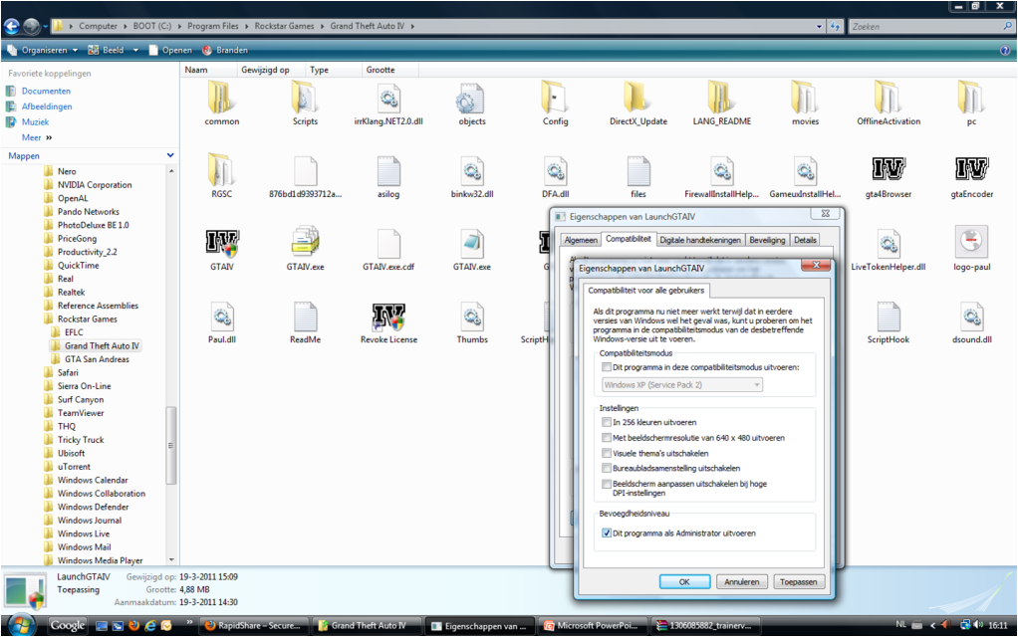Image resolution: width=1018 pixels, height=637 pixels.
Task: Select the logo-paul image icon
Action: [x=971, y=242]
